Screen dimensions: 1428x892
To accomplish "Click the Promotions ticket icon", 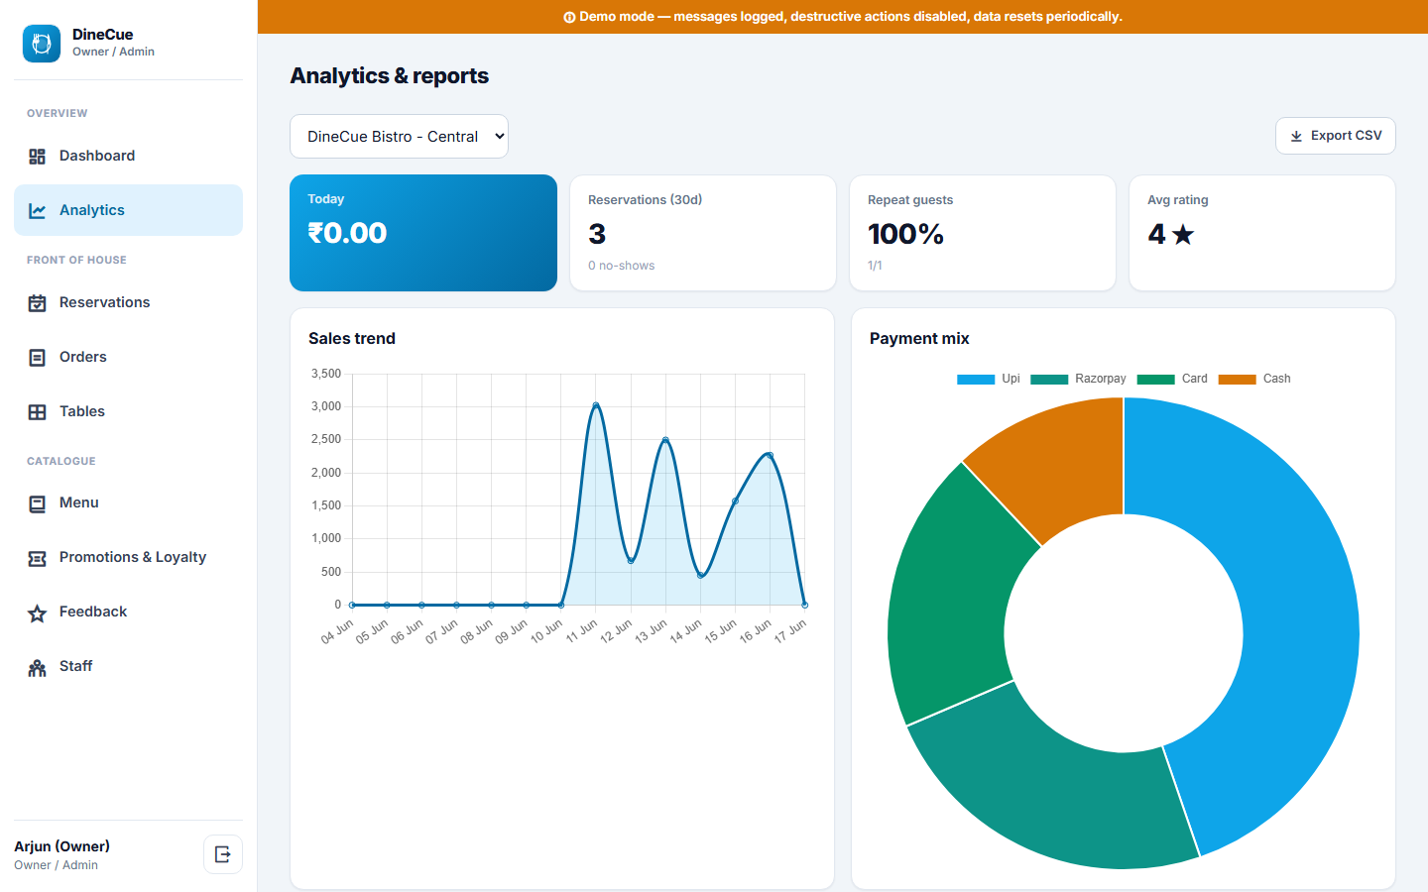I will click(38, 558).
